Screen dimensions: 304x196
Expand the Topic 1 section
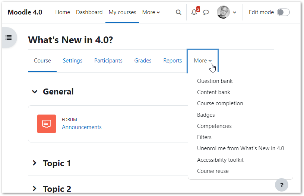35,163
